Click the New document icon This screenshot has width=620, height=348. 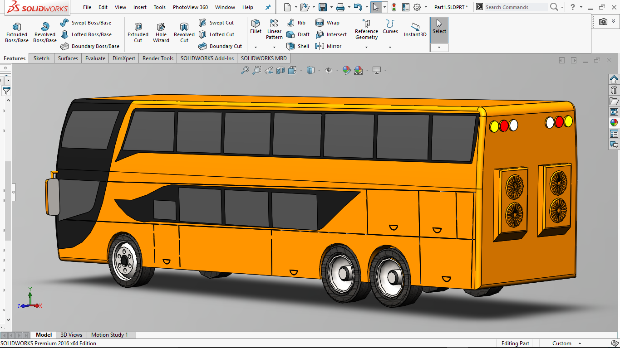click(287, 7)
